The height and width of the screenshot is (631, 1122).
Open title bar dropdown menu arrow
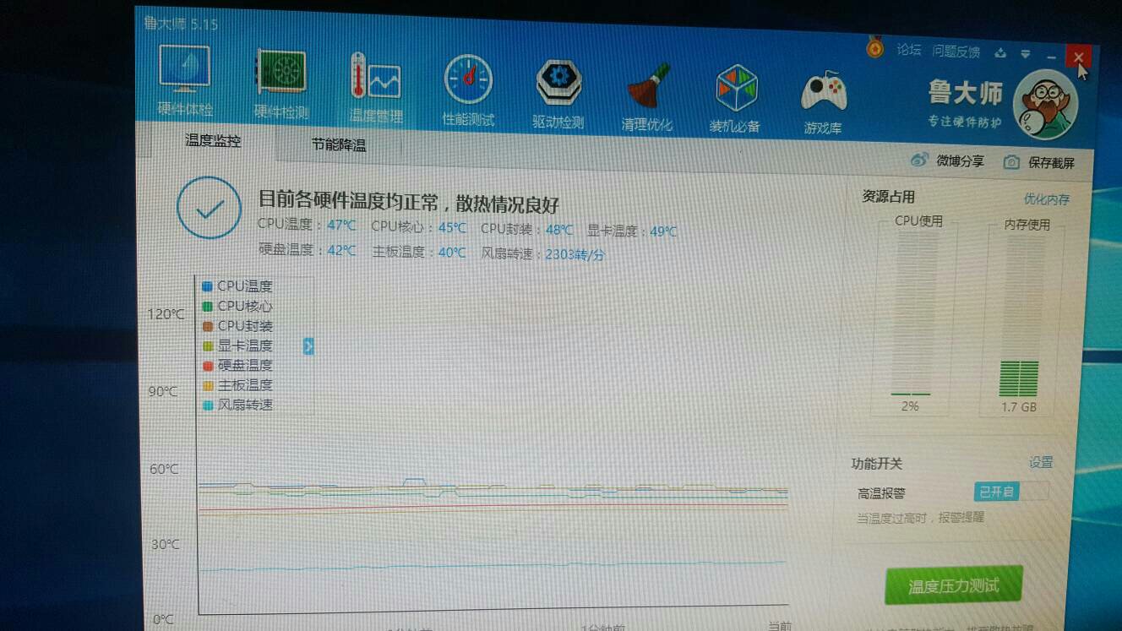(x=1026, y=54)
